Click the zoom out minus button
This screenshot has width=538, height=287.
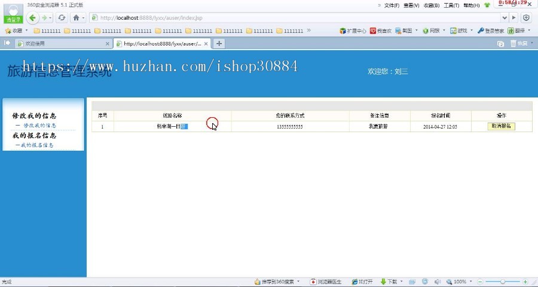(x=481, y=282)
